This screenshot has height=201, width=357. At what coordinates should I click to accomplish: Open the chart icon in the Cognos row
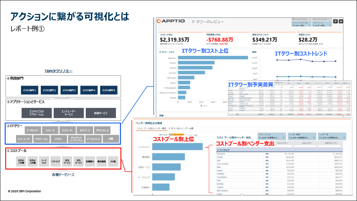pos(267,187)
